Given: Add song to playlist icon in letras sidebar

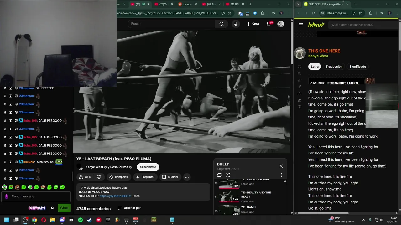Looking at the screenshot, I should pos(299,73).
